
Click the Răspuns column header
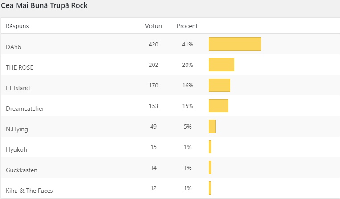(x=17, y=26)
